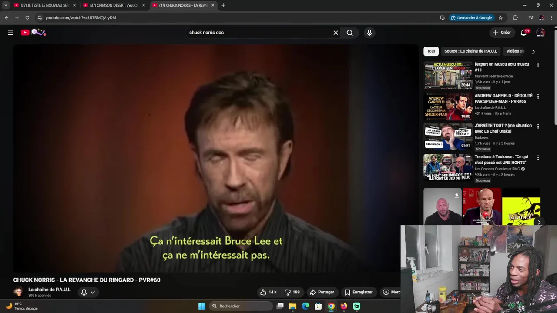This screenshot has width=557, height=313.
Task: Open the notifications bell showing 9+
Action: tap(524, 33)
